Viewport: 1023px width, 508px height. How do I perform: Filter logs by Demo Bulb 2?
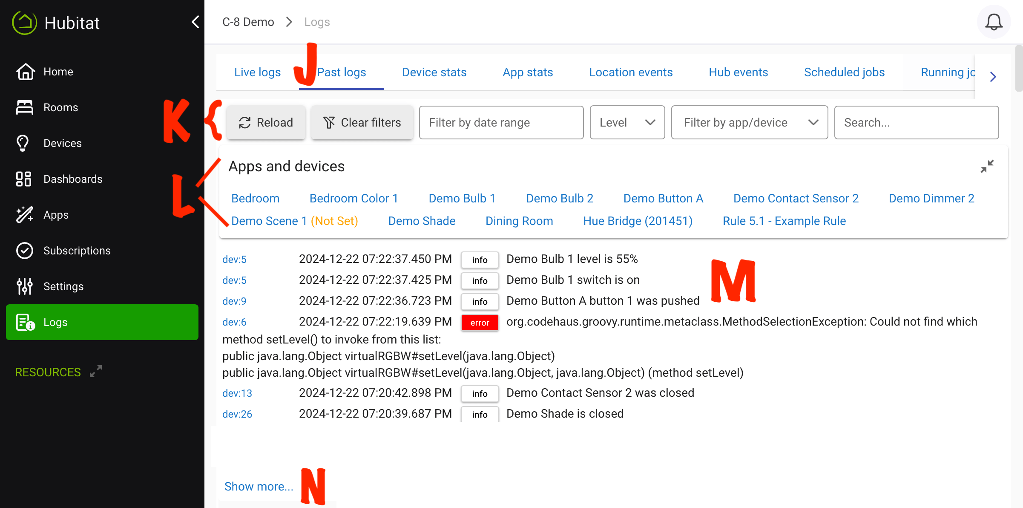(x=560, y=199)
